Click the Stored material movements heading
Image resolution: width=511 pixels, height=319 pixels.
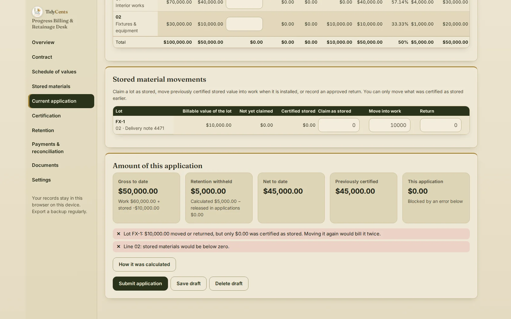(x=159, y=79)
